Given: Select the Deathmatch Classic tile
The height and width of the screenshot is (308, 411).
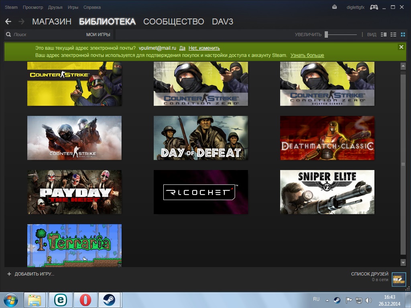Looking at the screenshot, I should [x=327, y=138].
